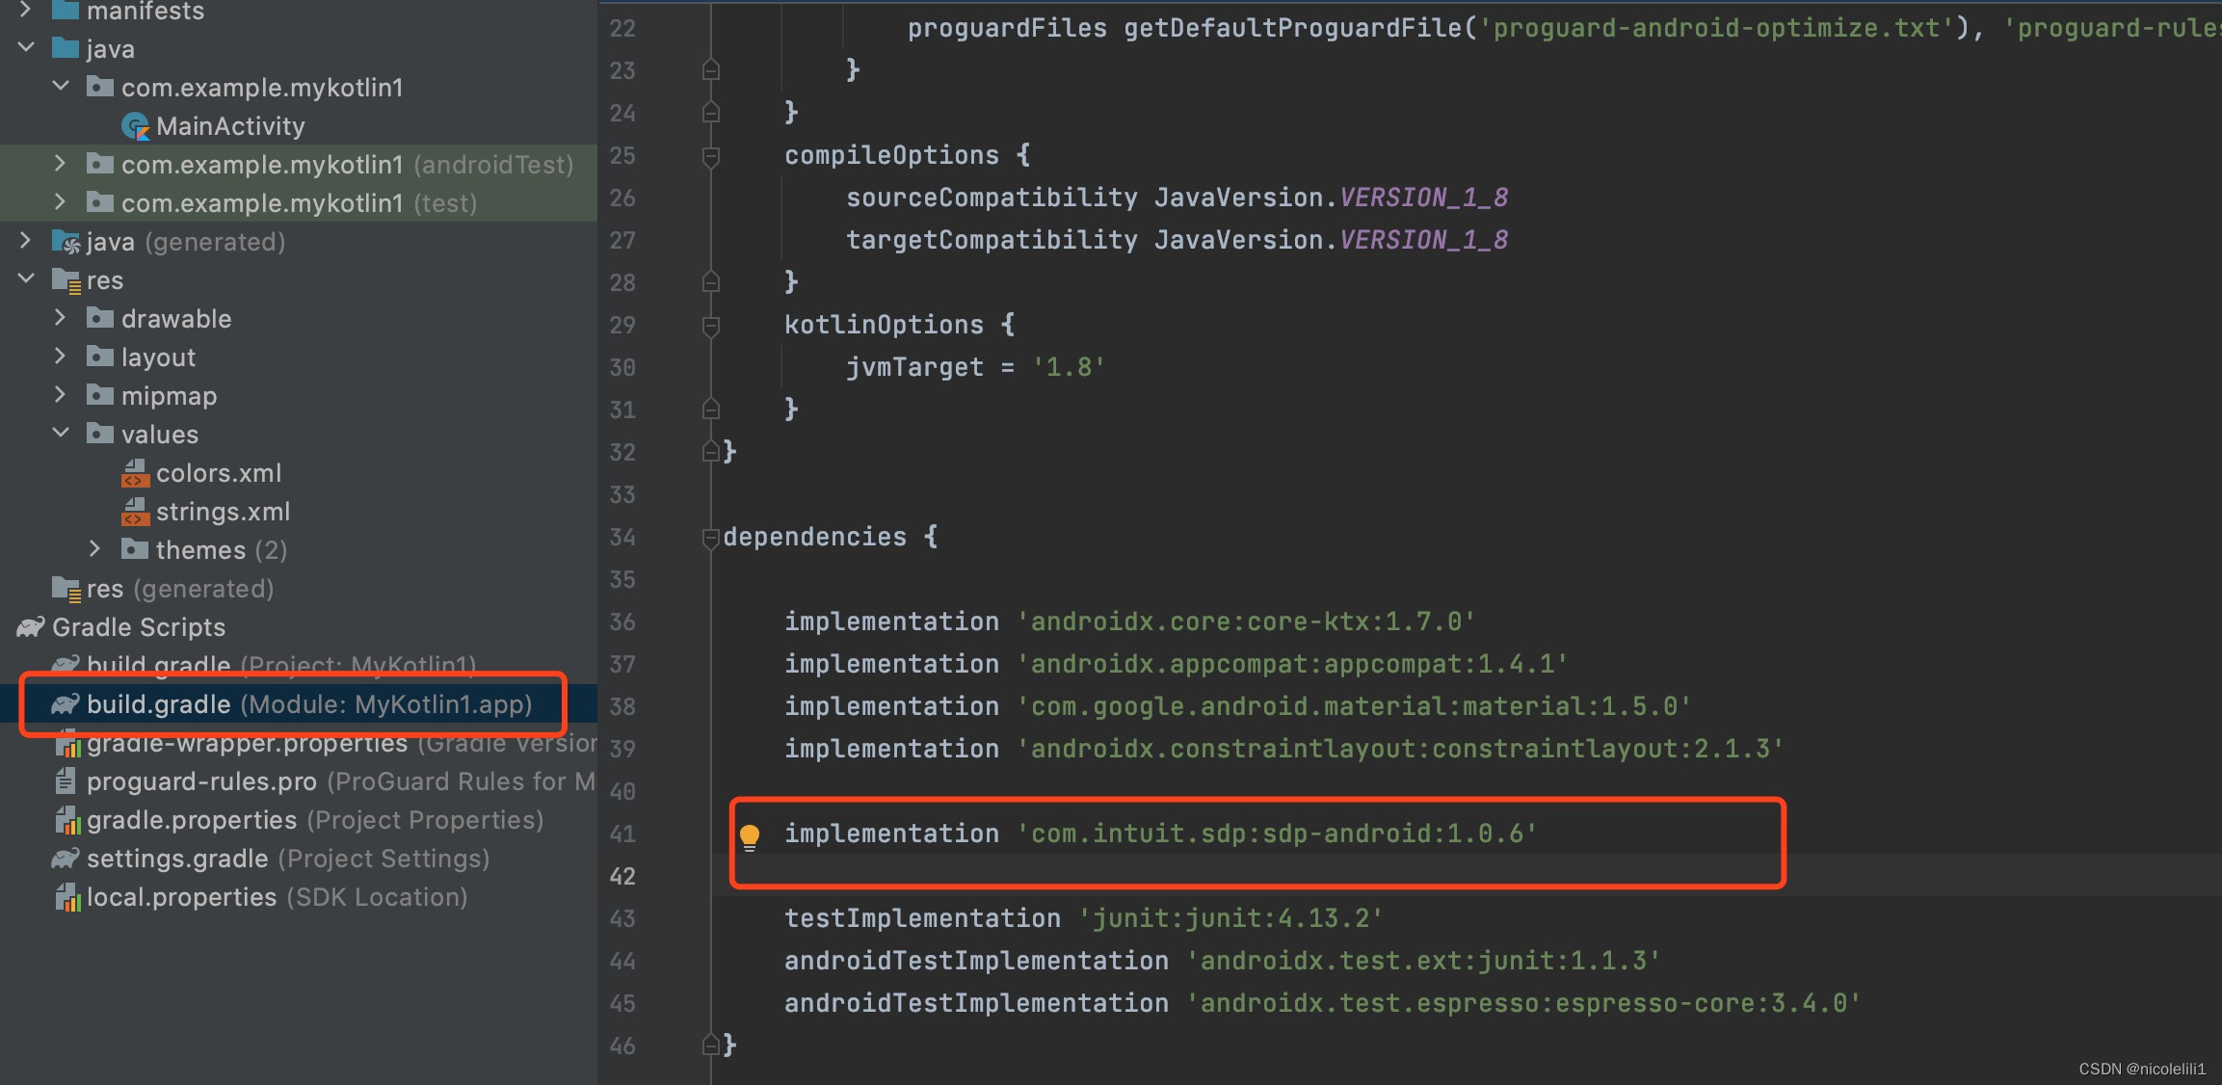Click the colors.xml file icon

pyautogui.click(x=135, y=473)
